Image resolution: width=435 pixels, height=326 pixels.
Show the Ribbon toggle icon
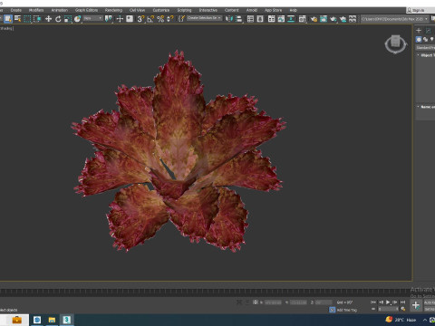pyautogui.click(x=271, y=19)
